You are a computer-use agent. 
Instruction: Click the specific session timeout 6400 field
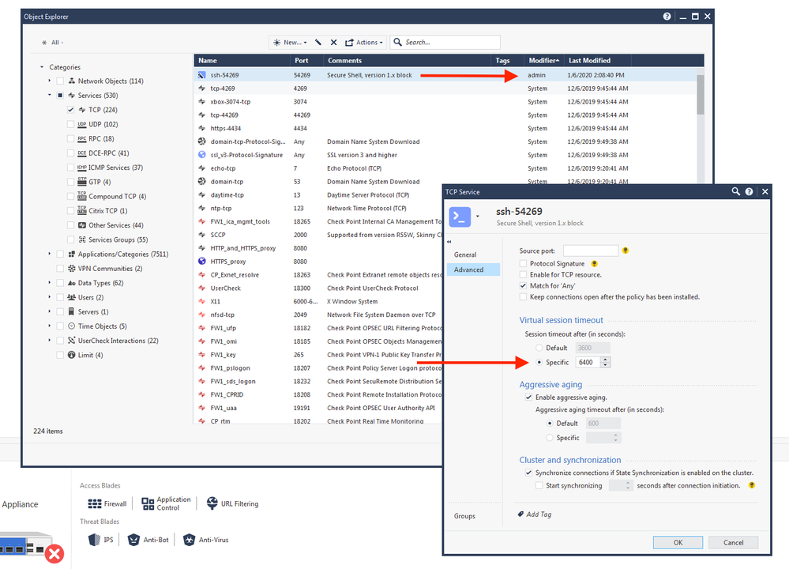[x=588, y=362]
